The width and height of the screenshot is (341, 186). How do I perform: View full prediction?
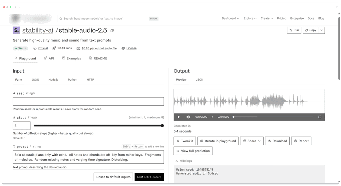click(x=193, y=151)
